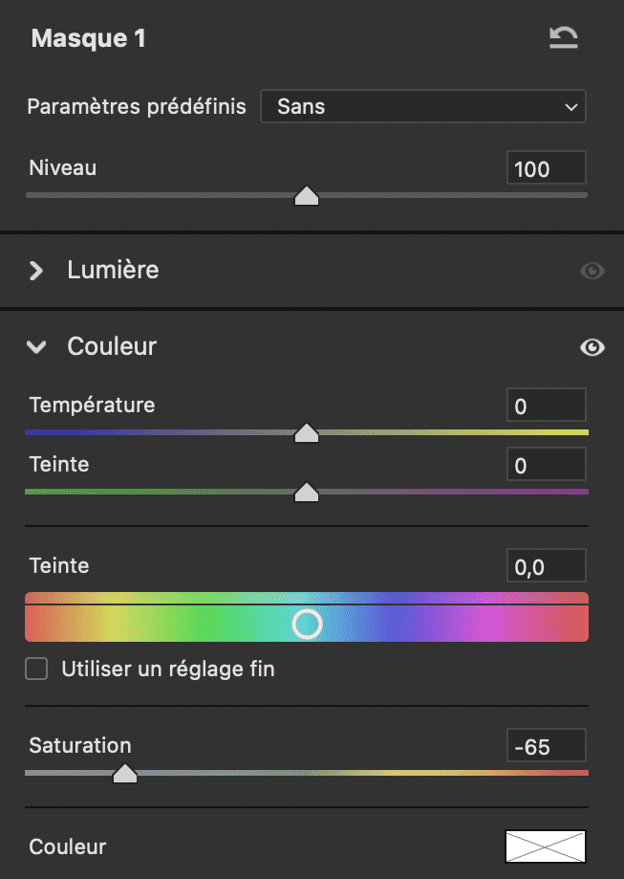This screenshot has width=624, height=879.
Task: Click the Lumière section title
Action: 113,271
